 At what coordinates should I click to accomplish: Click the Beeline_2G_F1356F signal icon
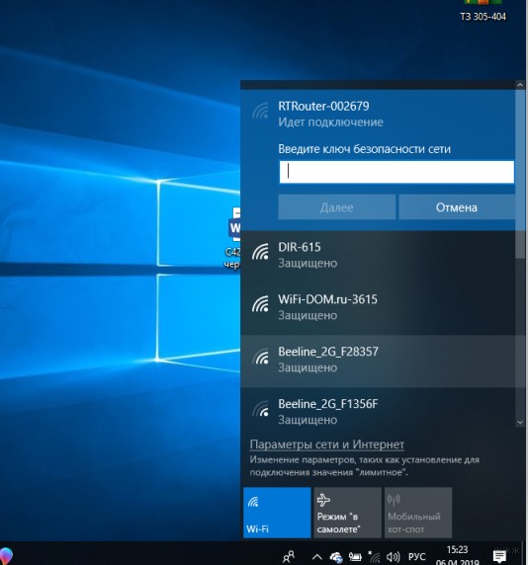(x=260, y=409)
